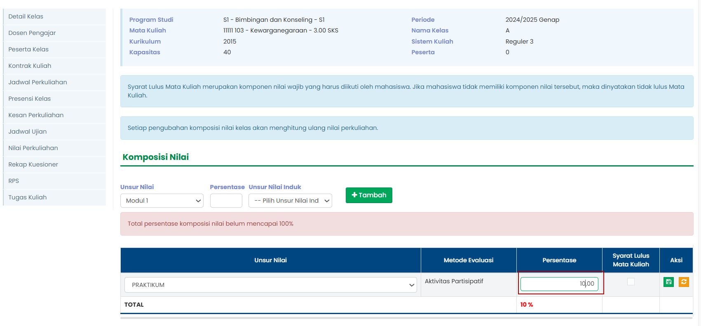The image size is (701, 326).
Task: Open Detail Kelas in the sidebar
Action: click(x=26, y=16)
